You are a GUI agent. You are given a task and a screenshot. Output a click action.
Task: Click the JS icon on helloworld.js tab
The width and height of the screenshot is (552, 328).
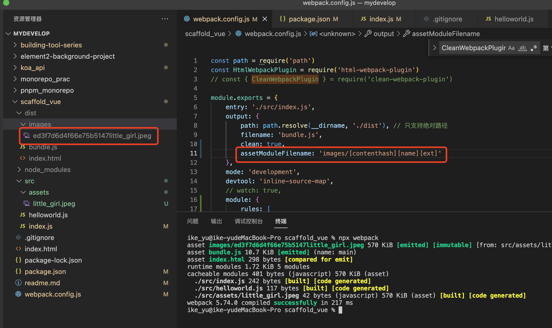pos(488,19)
